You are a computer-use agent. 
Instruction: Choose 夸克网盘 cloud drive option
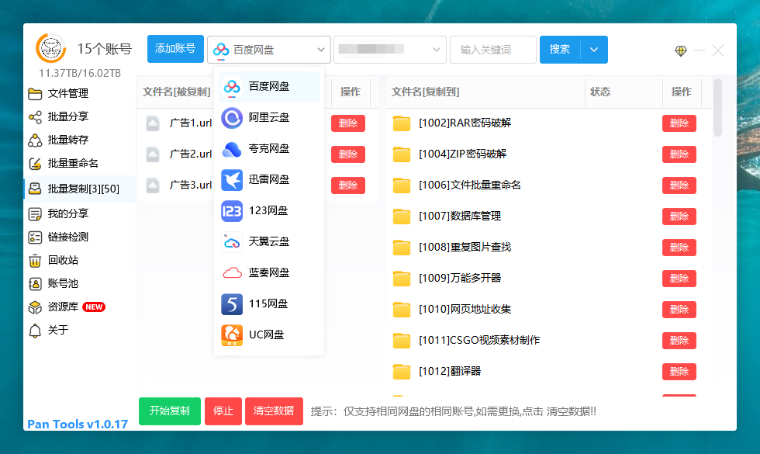pos(268,149)
